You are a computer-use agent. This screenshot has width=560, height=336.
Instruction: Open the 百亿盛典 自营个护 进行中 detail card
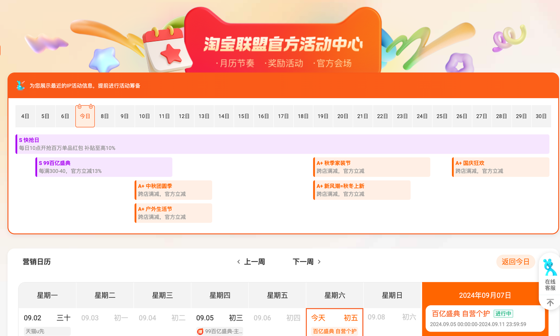point(486,318)
